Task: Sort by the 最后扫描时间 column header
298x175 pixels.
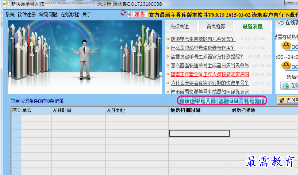Action: [199, 110]
